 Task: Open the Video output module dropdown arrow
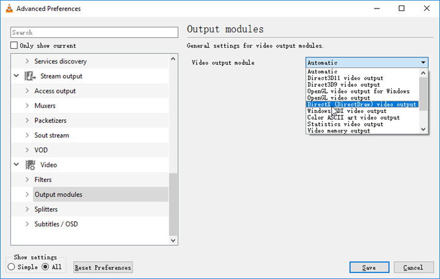click(423, 62)
